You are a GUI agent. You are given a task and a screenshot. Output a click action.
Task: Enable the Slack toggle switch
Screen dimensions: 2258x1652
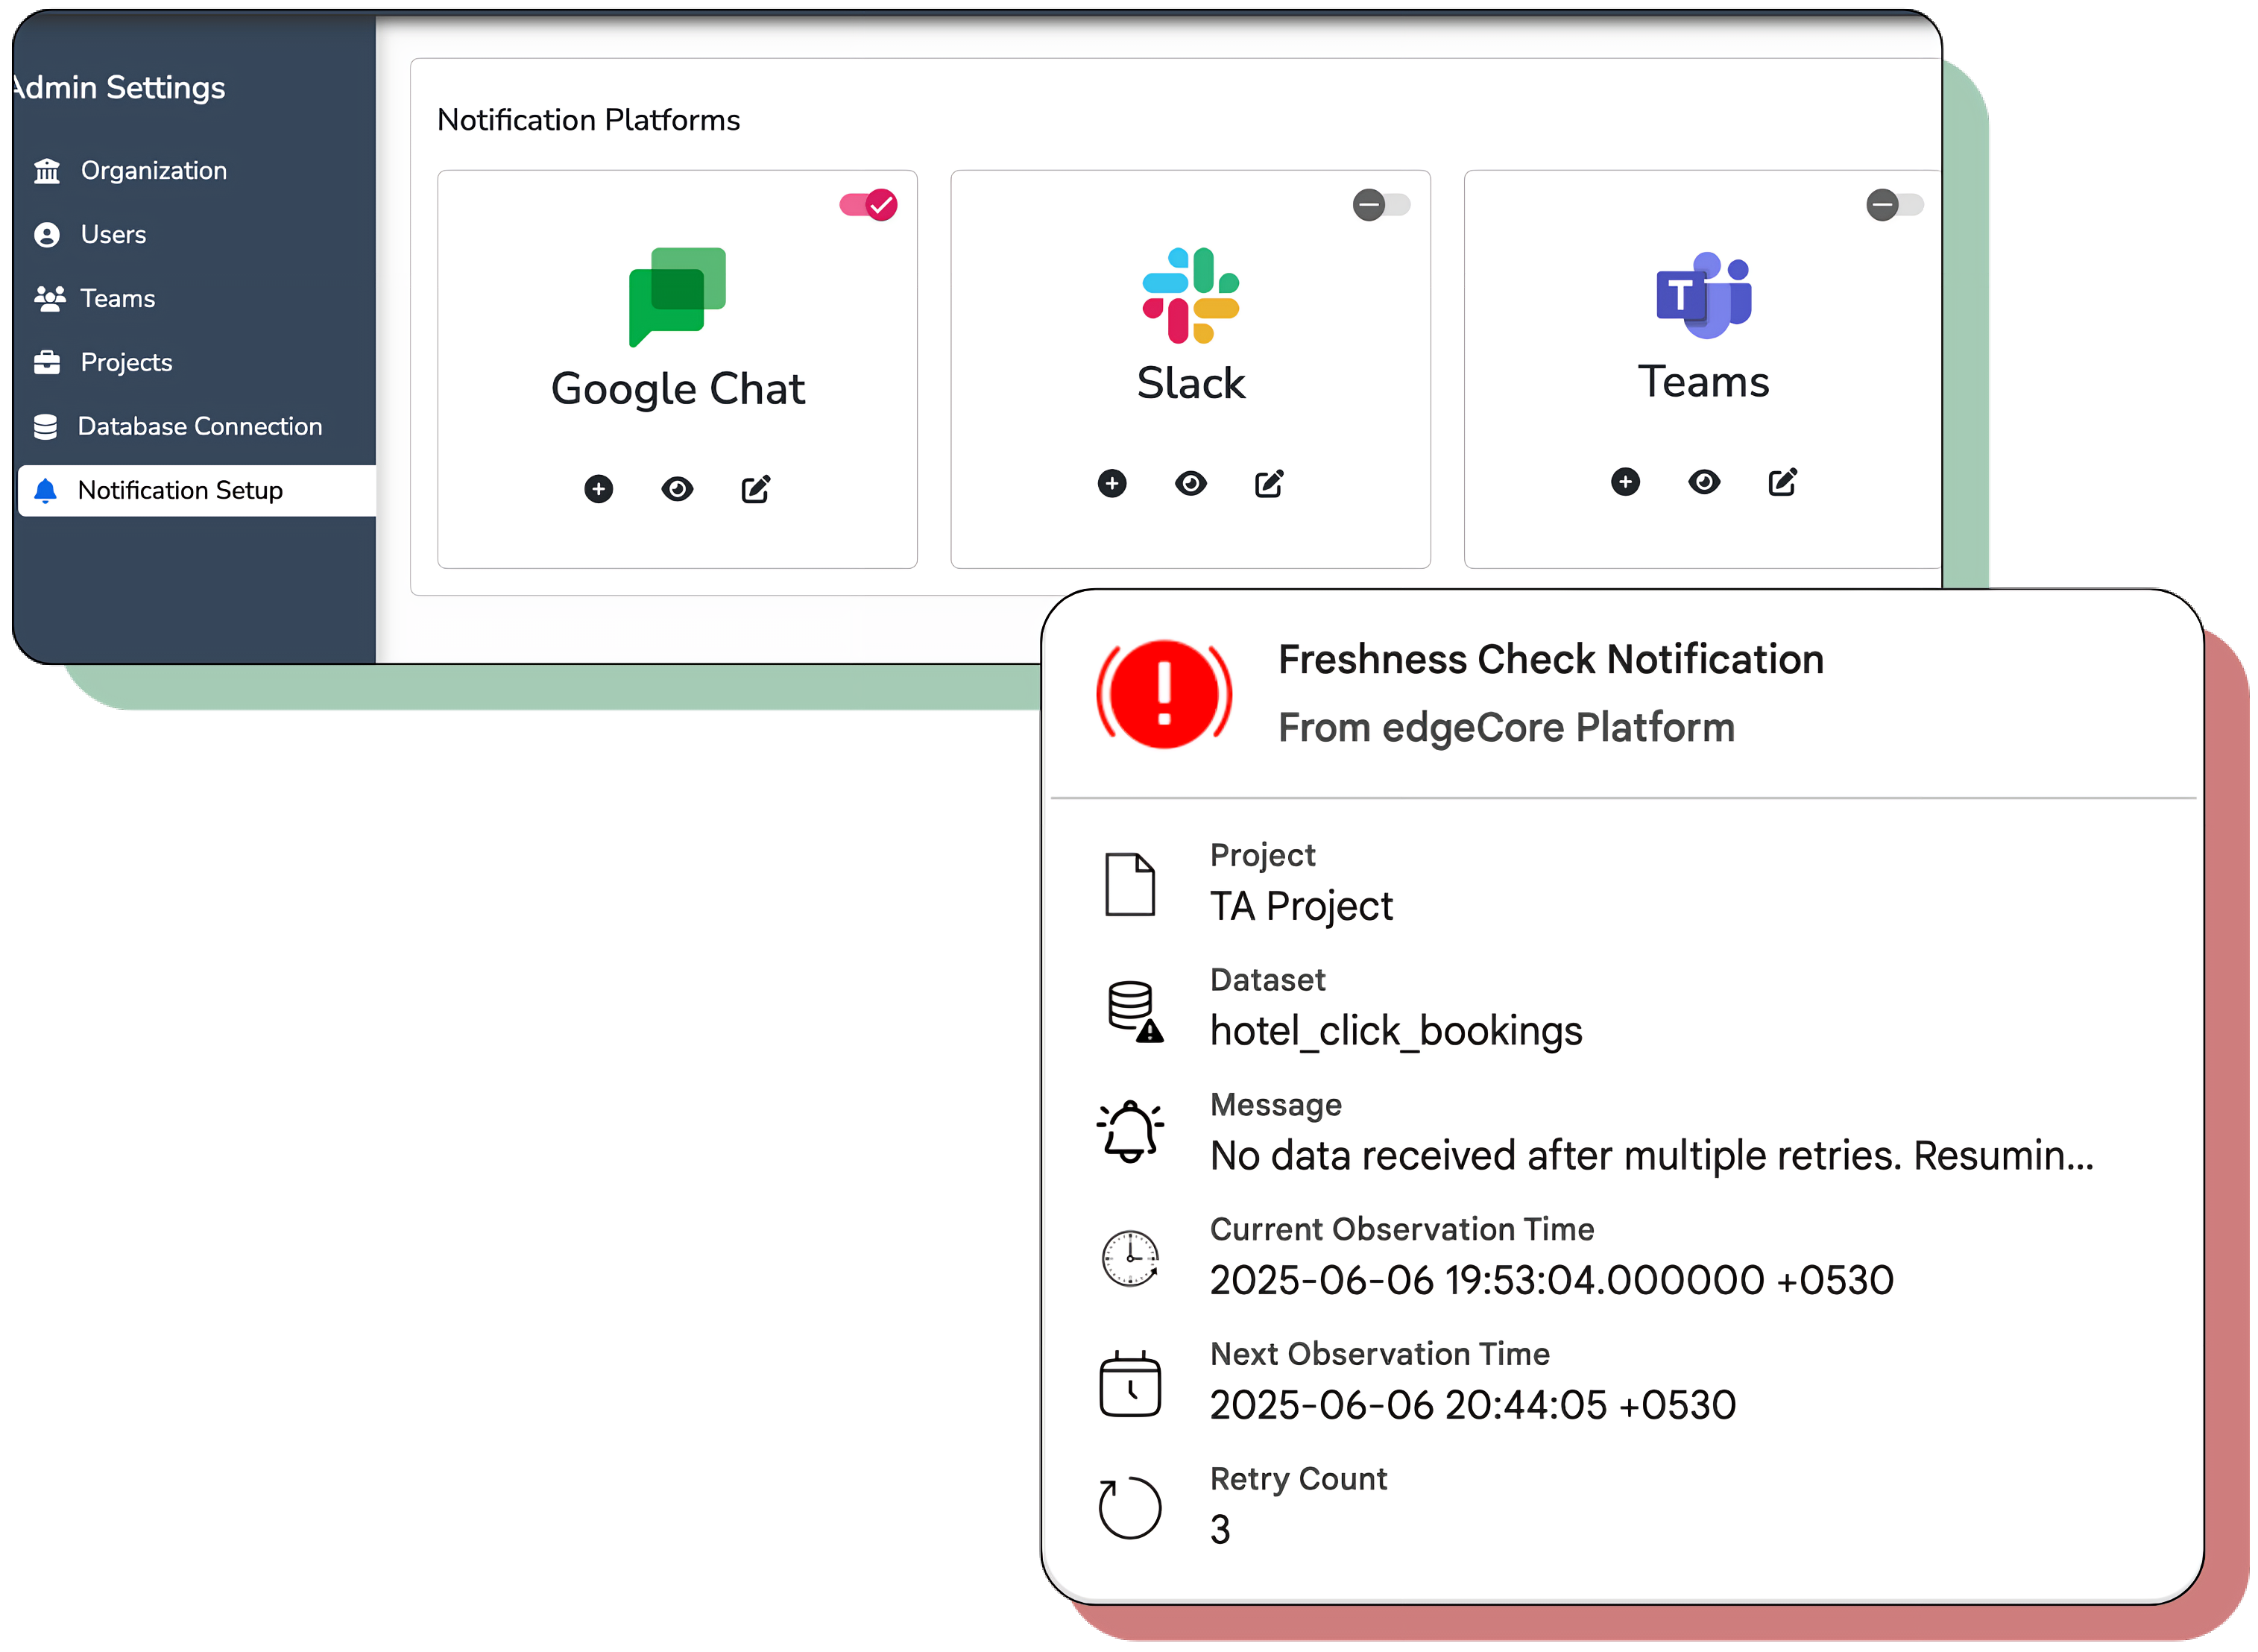[x=1381, y=205]
